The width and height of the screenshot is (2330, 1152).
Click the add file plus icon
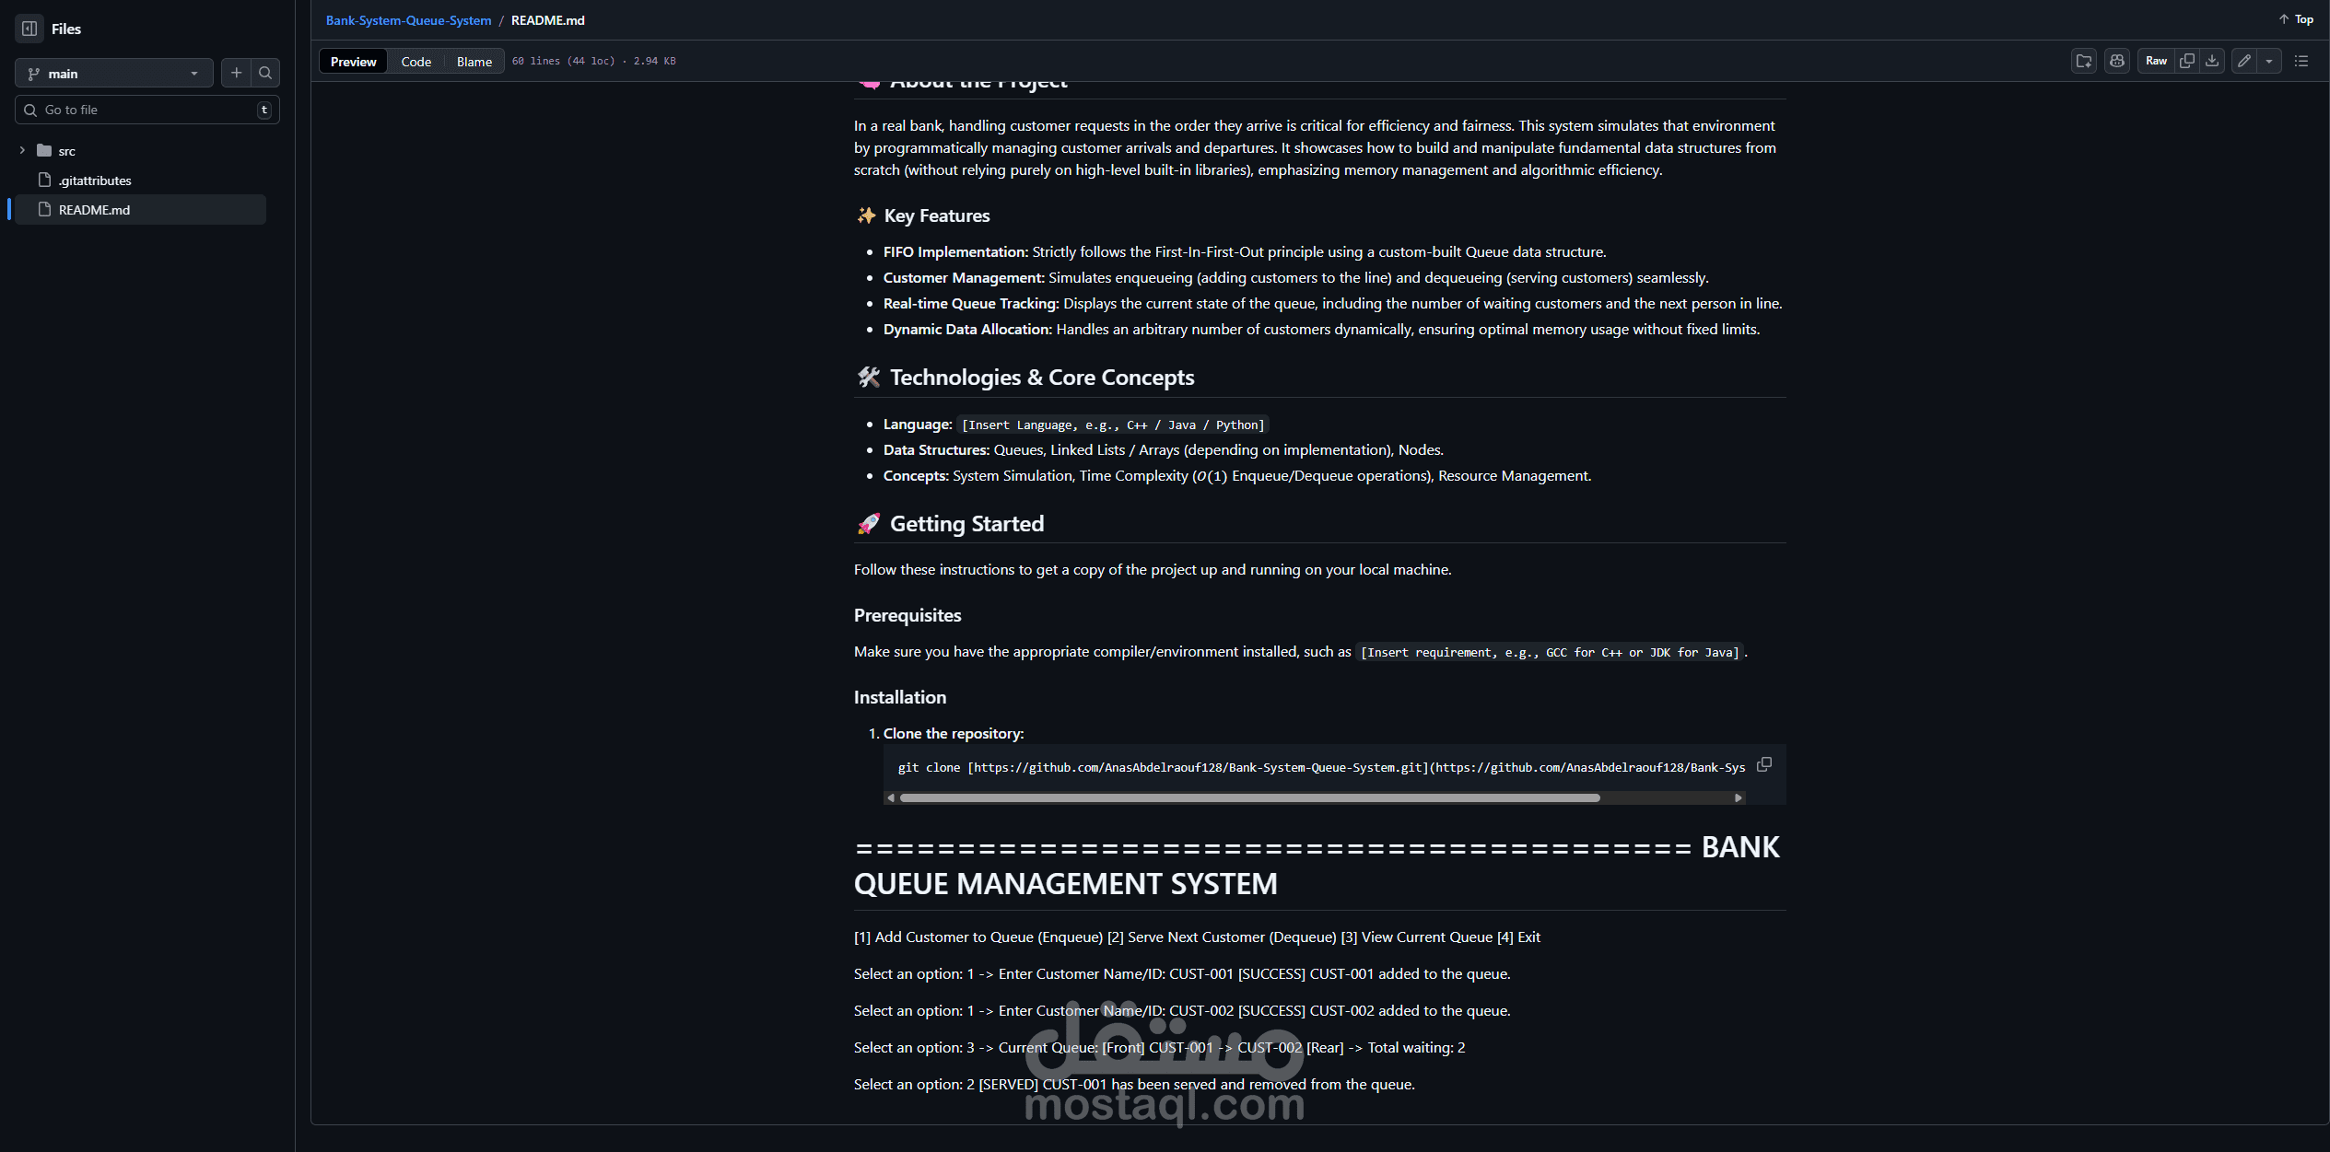click(237, 74)
